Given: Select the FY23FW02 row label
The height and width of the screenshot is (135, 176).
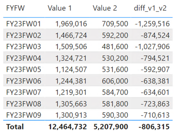Looking at the screenshot, I should point(24,35).
